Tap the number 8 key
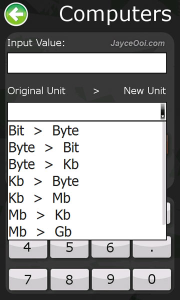The width and height of the screenshot is (180, 300). (x=69, y=279)
